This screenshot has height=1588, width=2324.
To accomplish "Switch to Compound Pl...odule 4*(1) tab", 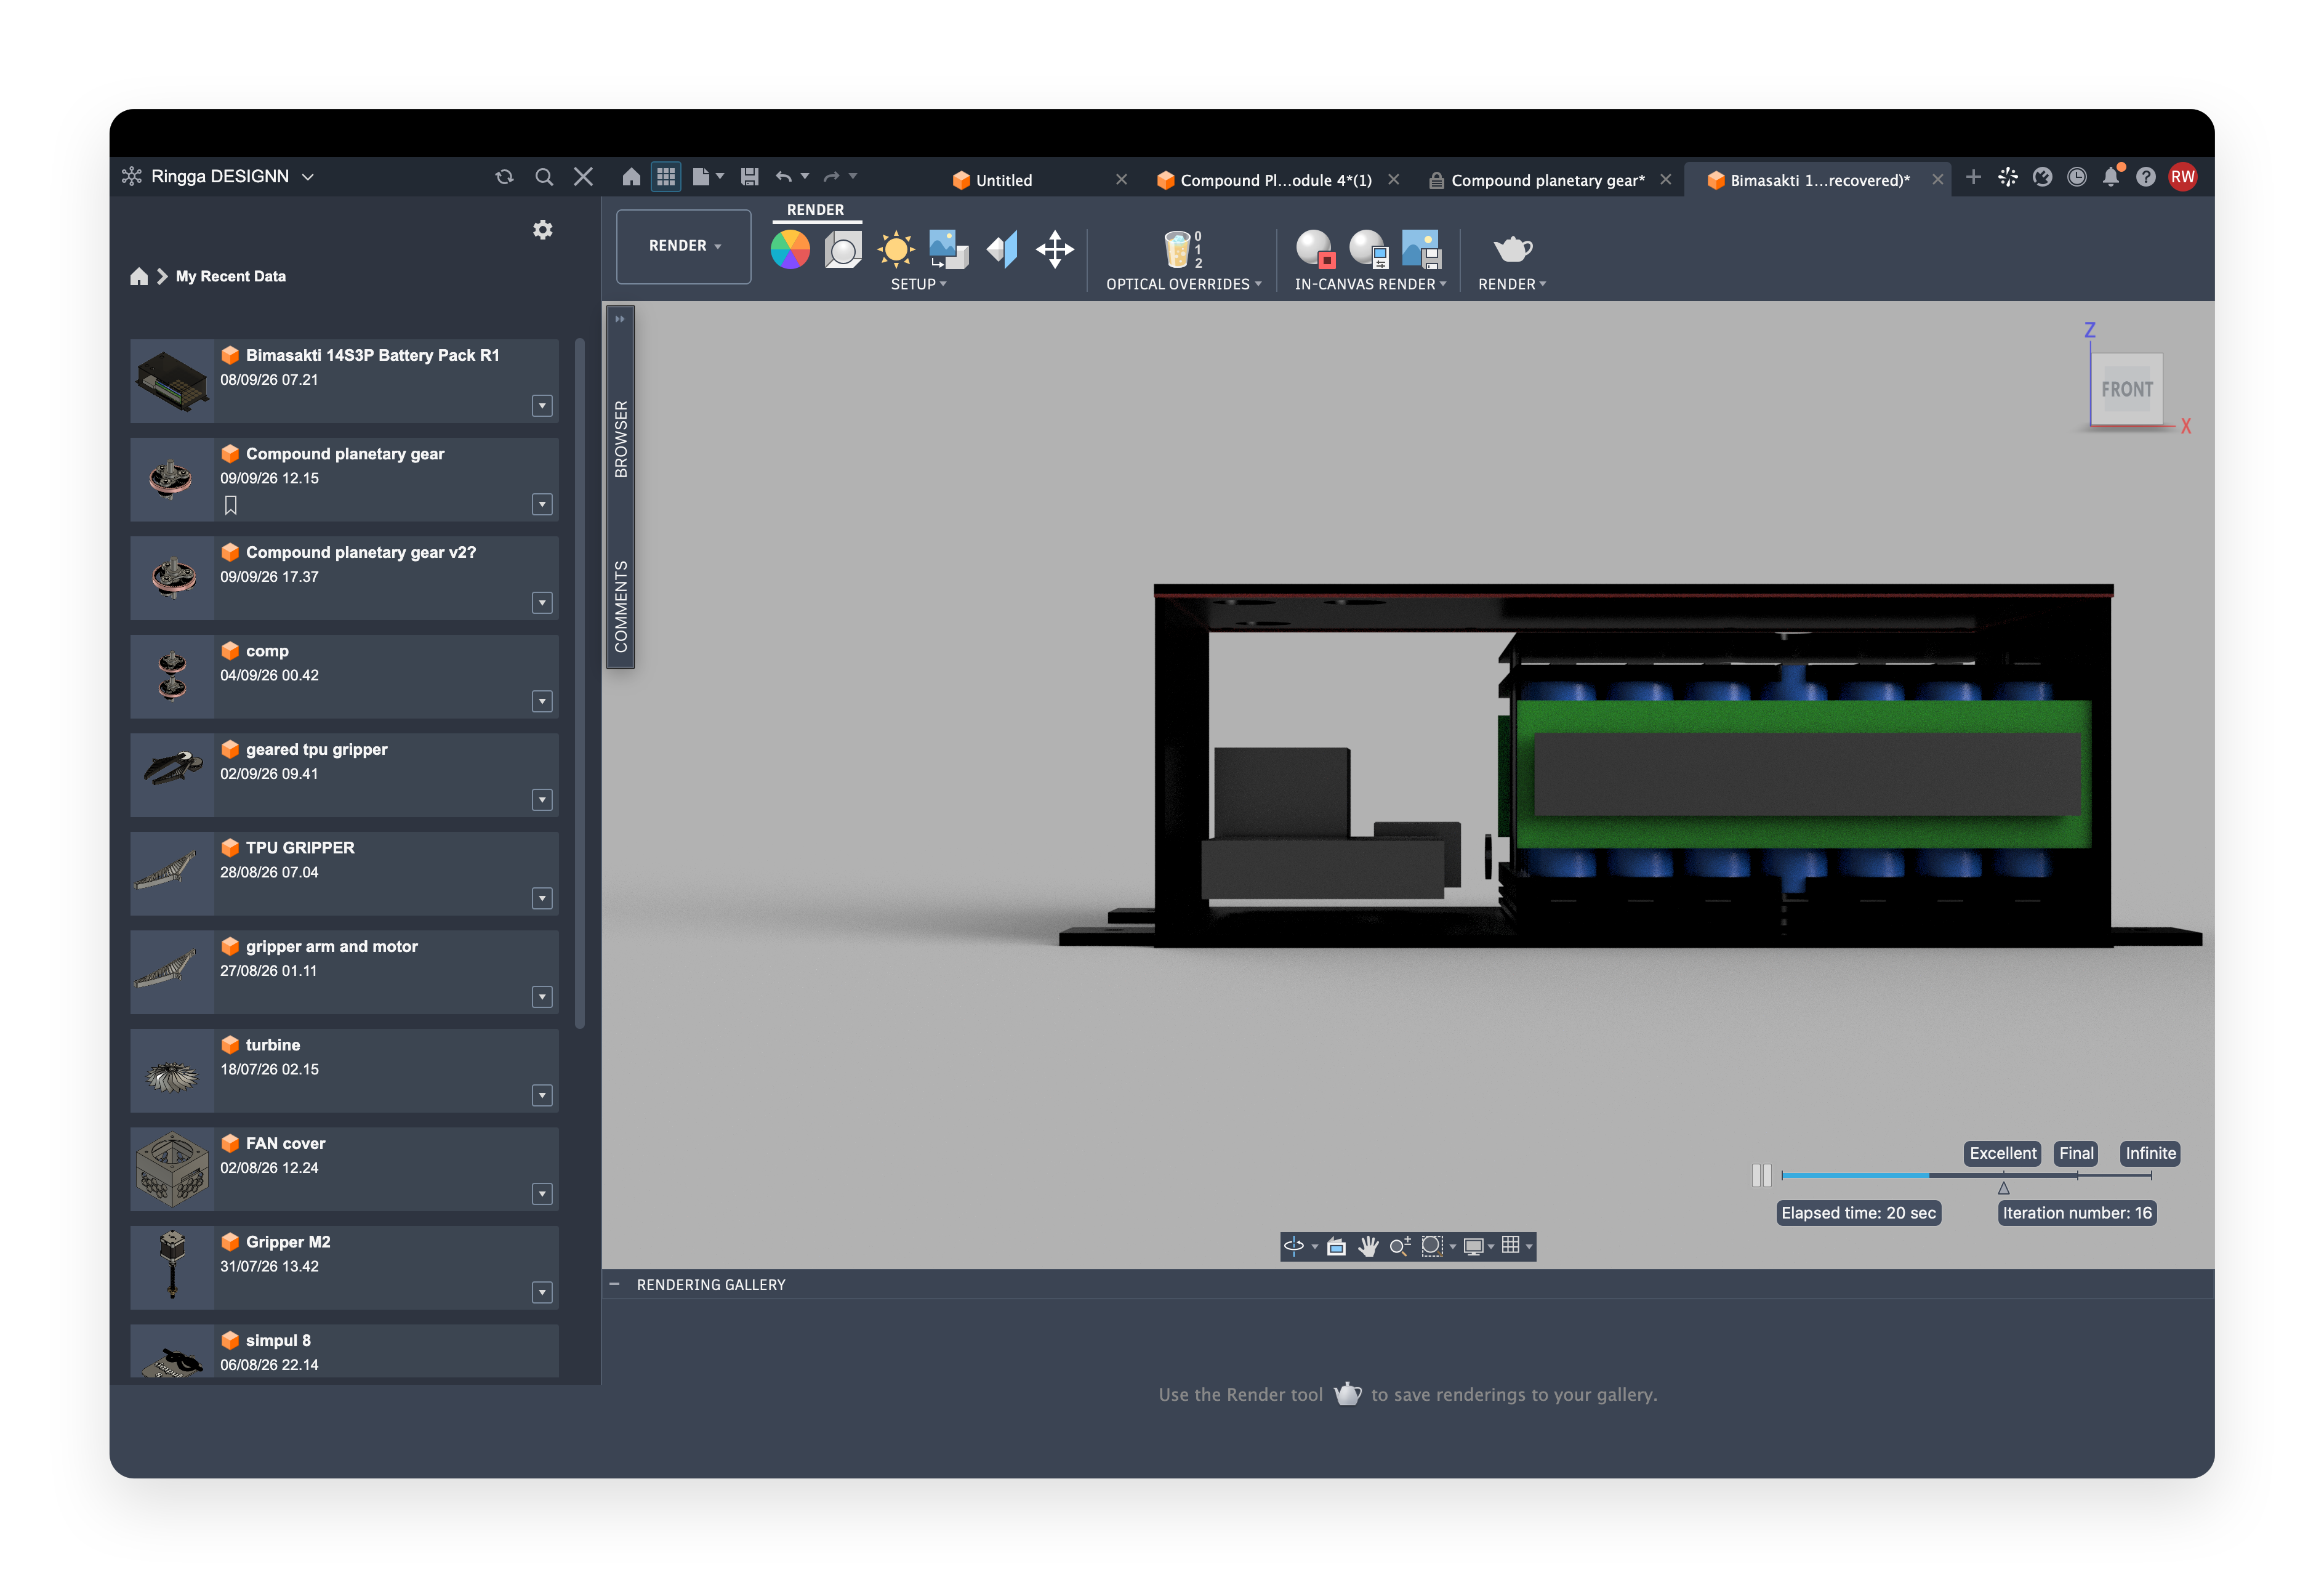I will [1275, 180].
